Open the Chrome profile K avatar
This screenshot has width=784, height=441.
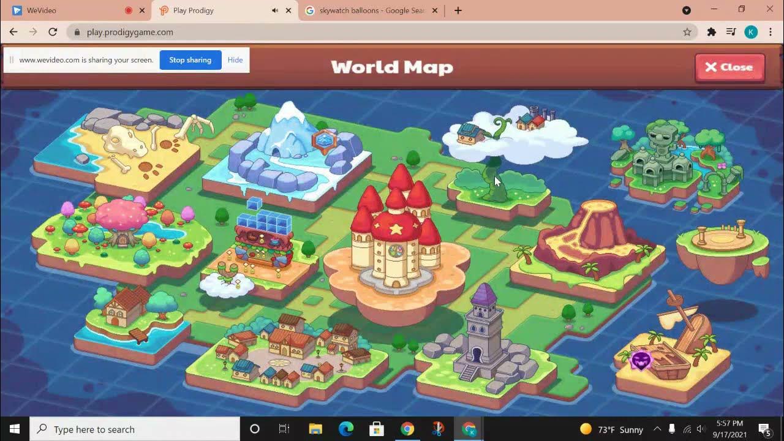coord(751,32)
